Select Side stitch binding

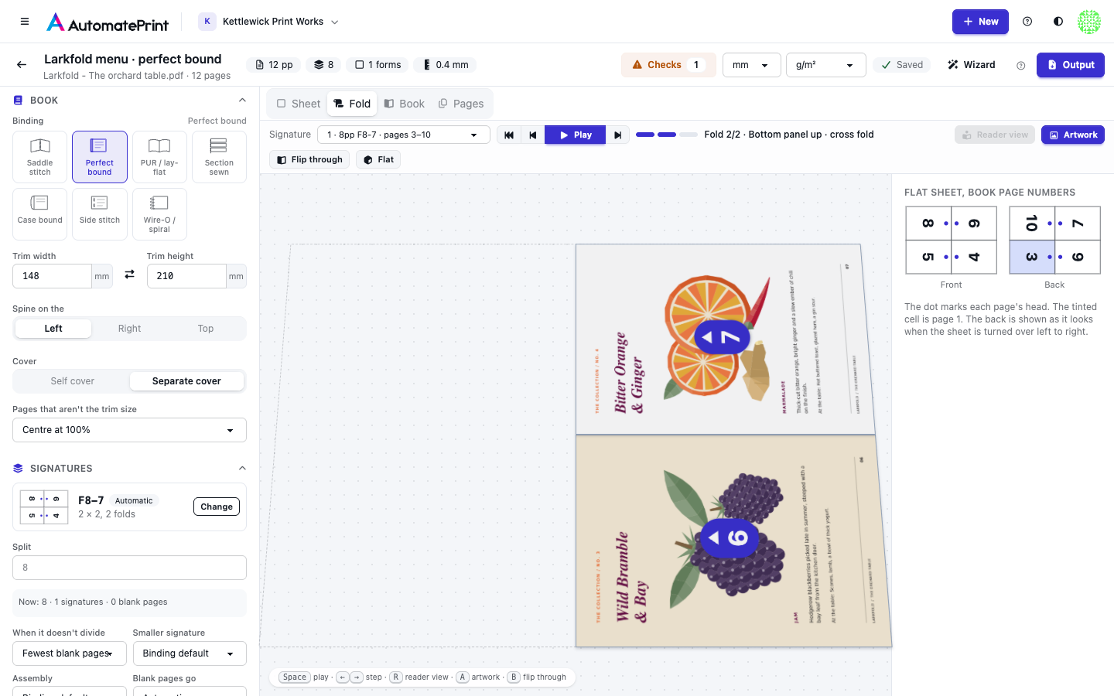point(100,214)
